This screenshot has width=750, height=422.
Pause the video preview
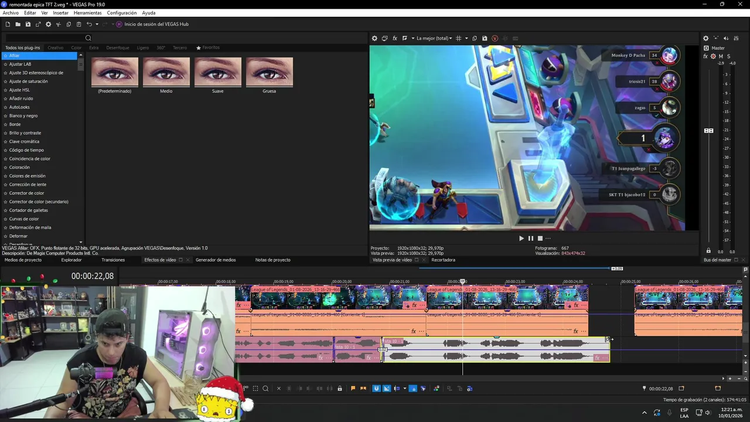(531, 238)
